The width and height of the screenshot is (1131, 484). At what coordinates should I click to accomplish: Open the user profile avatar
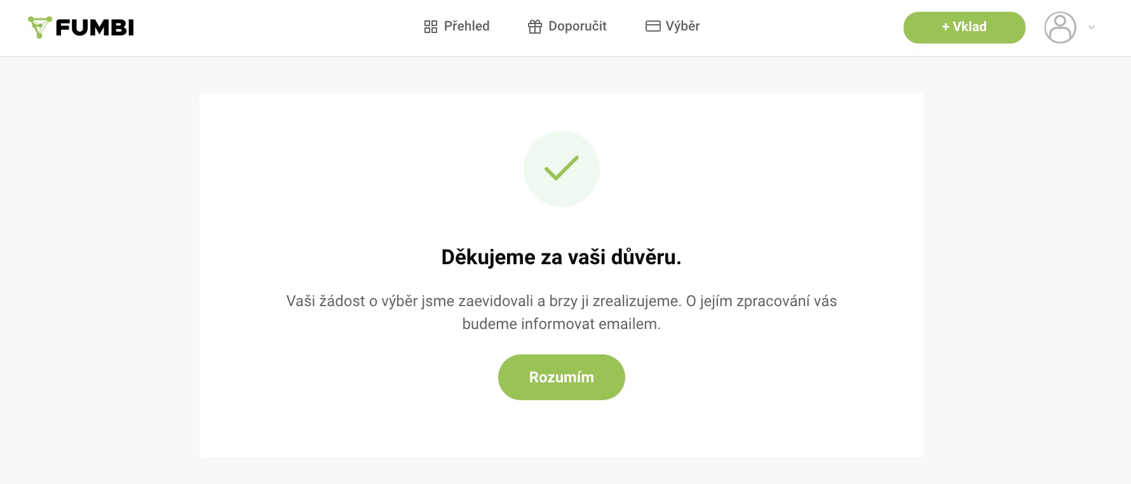[x=1060, y=27]
